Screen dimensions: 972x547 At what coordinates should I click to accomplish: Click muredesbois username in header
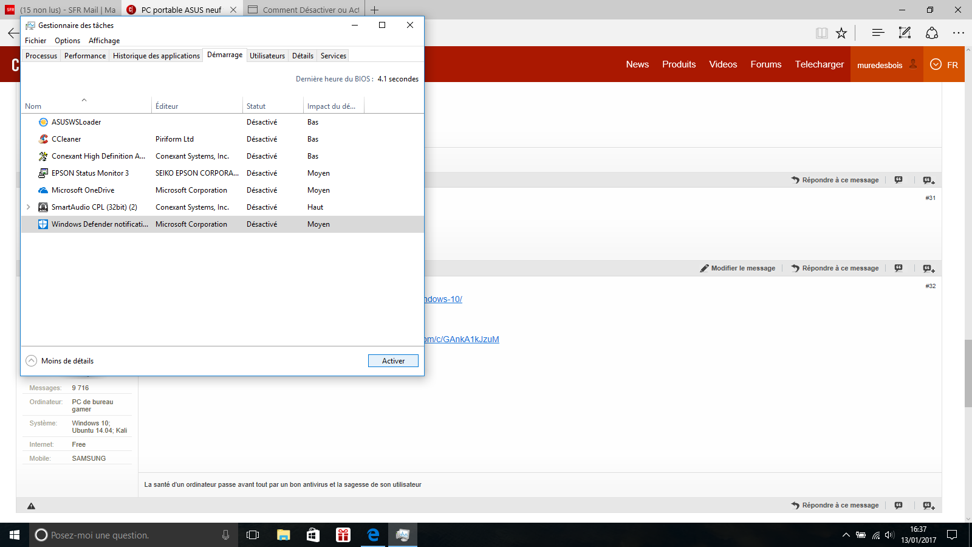[x=880, y=65]
